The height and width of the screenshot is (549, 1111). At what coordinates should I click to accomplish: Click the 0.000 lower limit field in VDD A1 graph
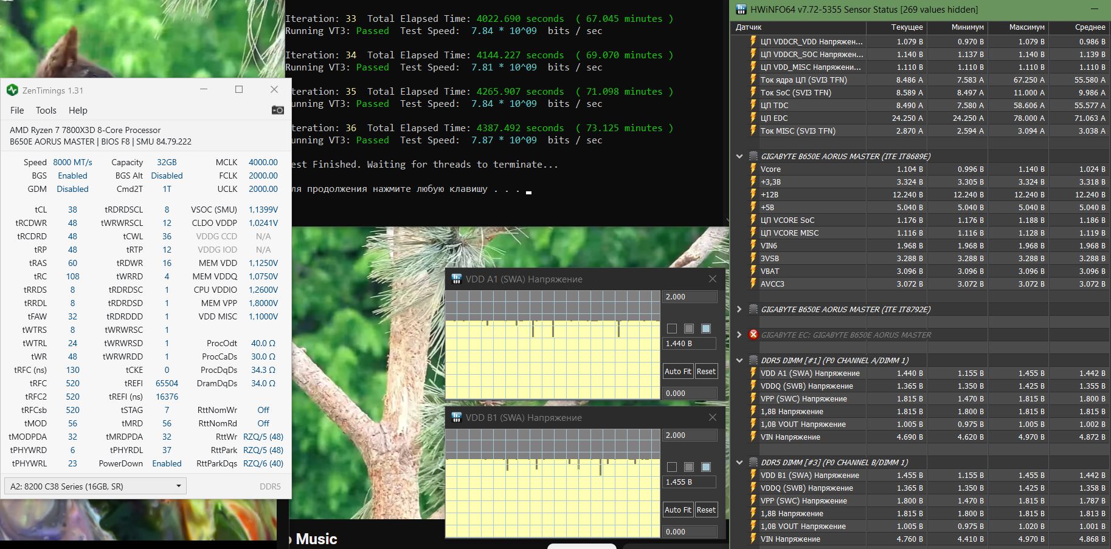point(690,394)
